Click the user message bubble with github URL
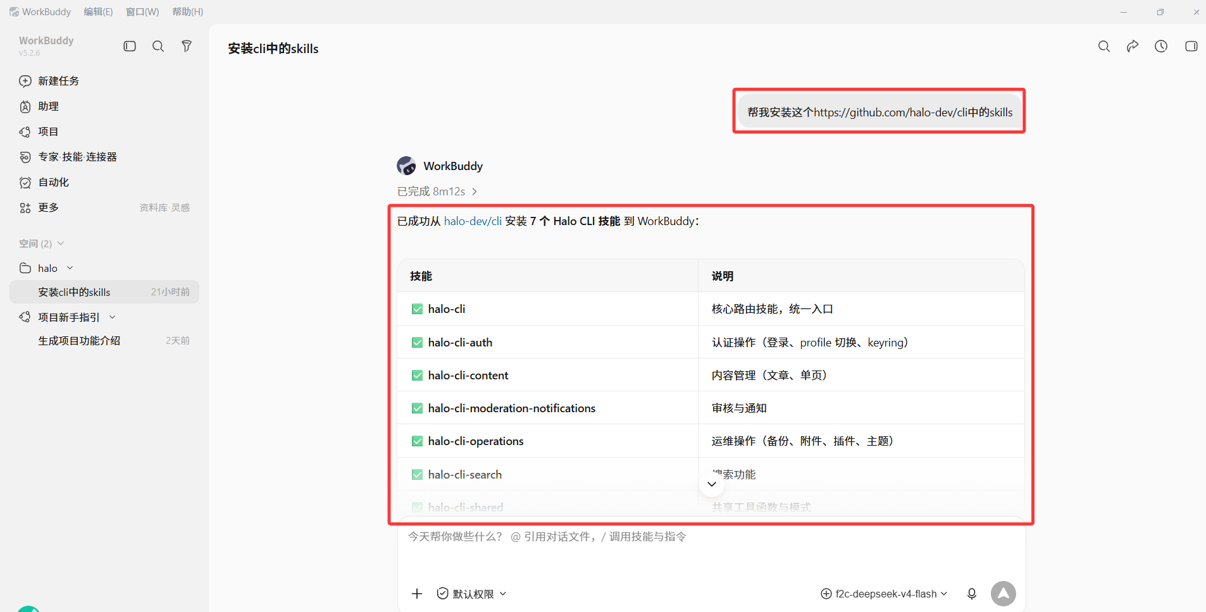 (880, 112)
